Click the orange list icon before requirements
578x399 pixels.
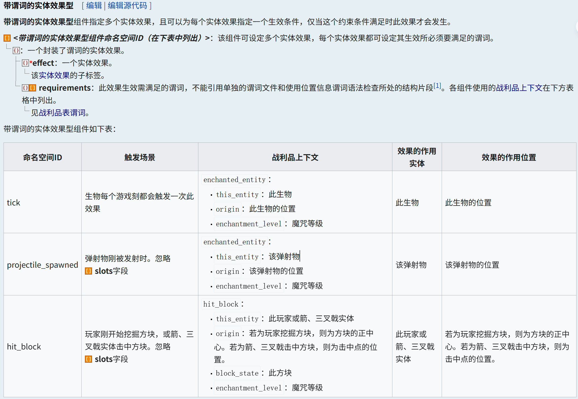[33, 88]
